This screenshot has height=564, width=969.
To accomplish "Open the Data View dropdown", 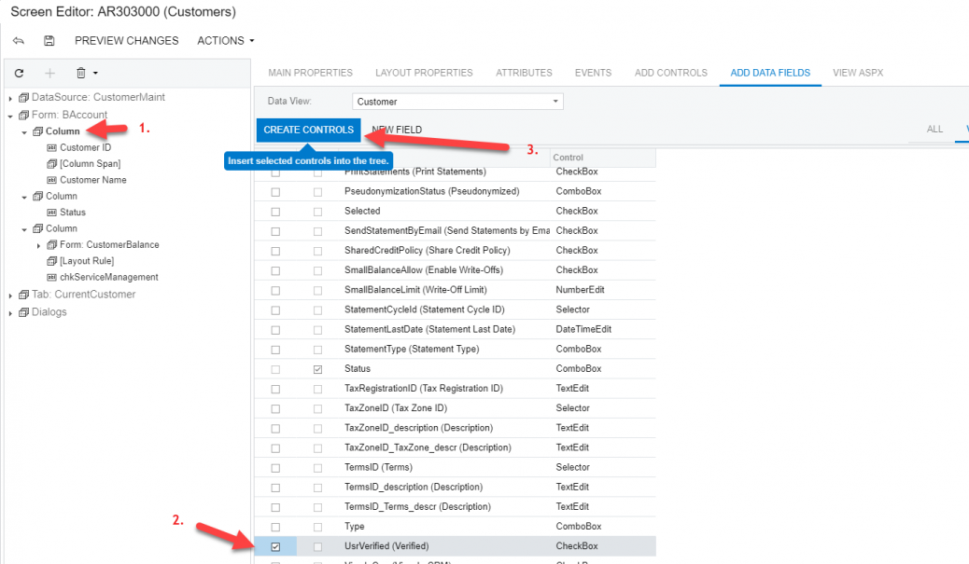I will coord(556,101).
